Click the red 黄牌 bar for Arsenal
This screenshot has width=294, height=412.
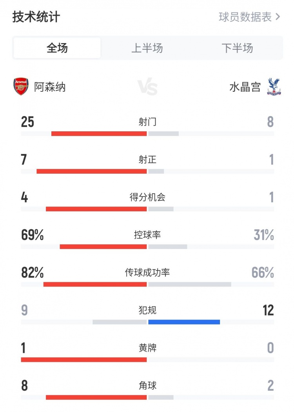coord(84,359)
